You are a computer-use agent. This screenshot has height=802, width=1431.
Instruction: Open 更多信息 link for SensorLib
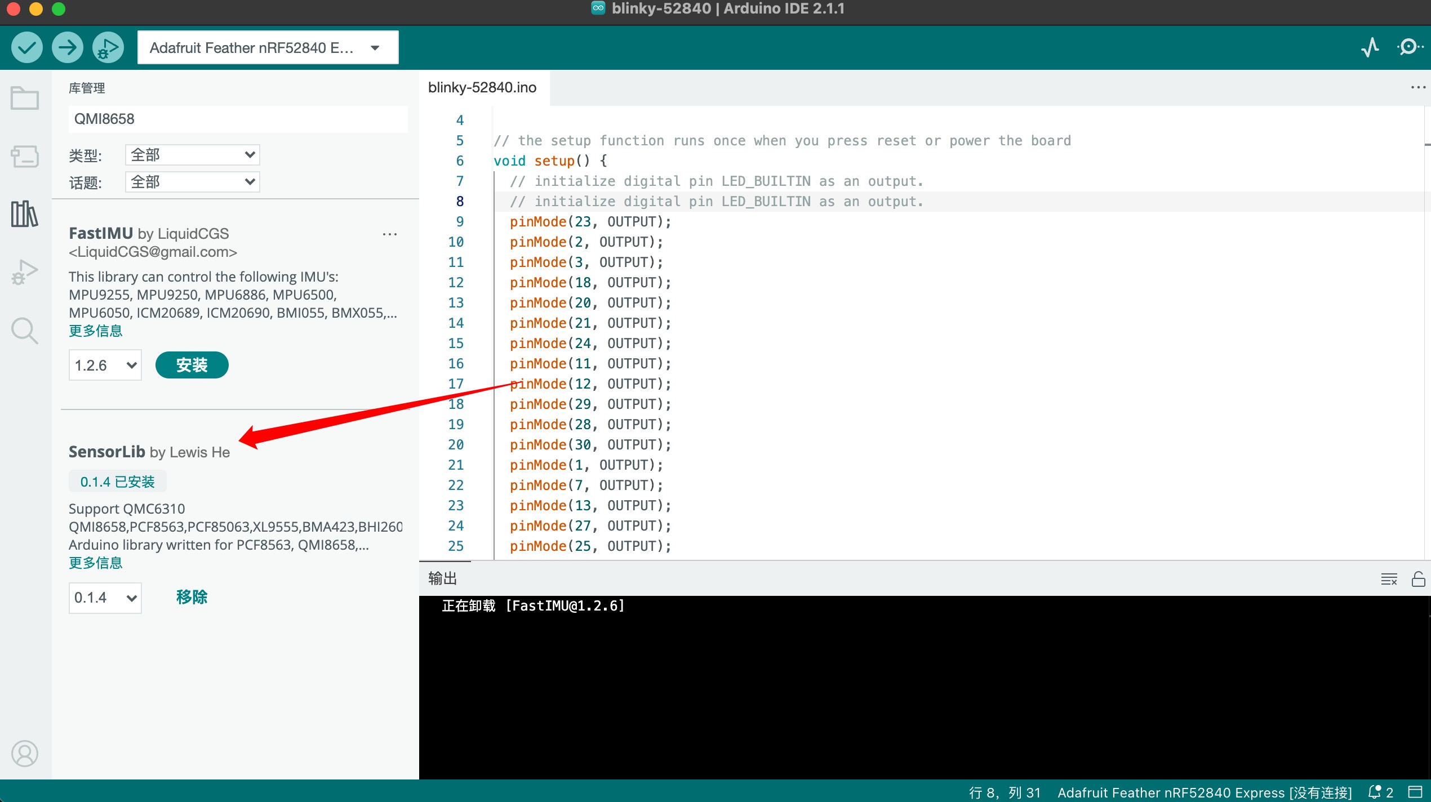point(95,563)
